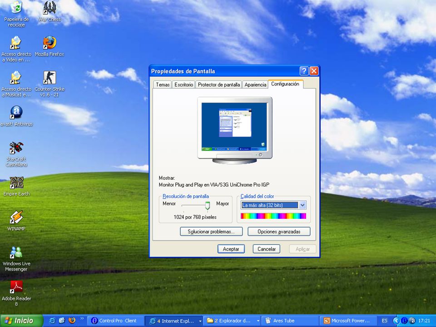Click the disabled Aplicar button

pos(302,249)
